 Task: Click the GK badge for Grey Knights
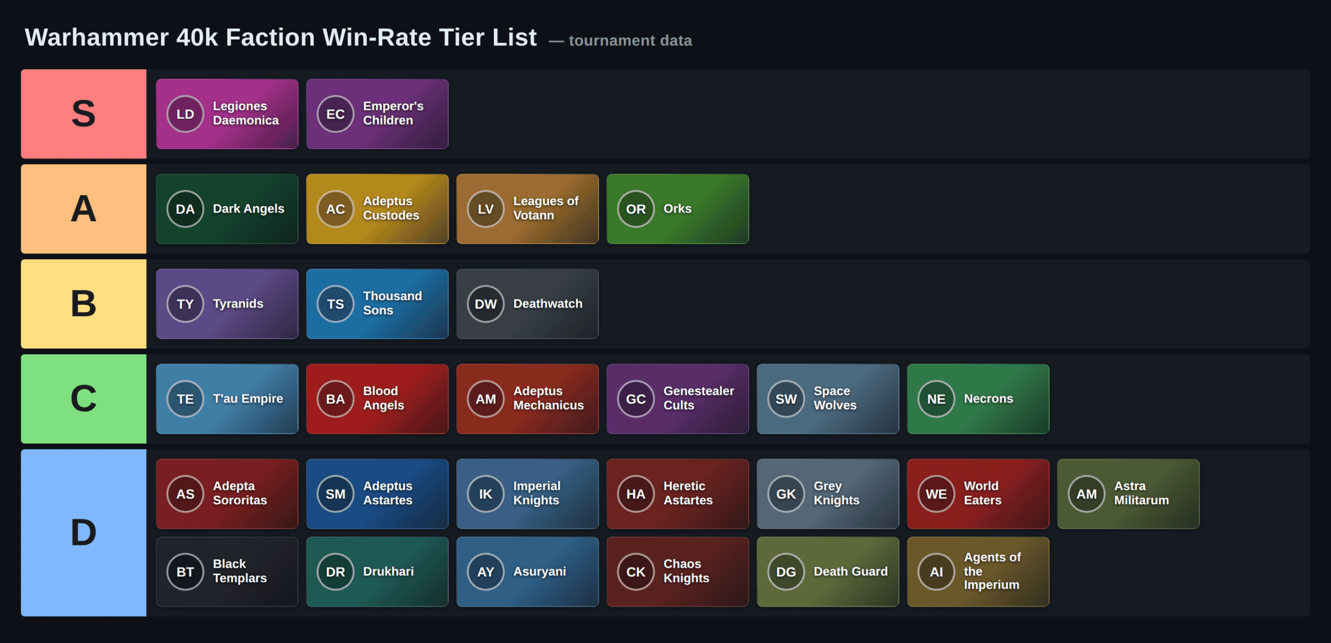[786, 494]
